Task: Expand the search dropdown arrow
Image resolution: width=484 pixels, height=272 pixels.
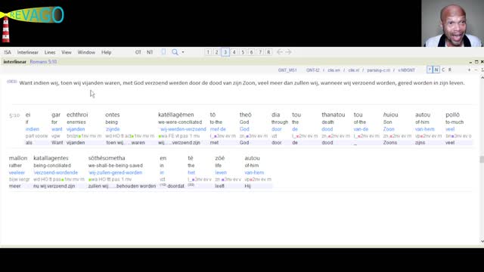Action: [183, 52]
